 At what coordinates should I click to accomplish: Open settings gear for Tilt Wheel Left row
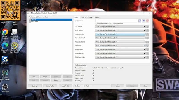(x=147, y=53)
